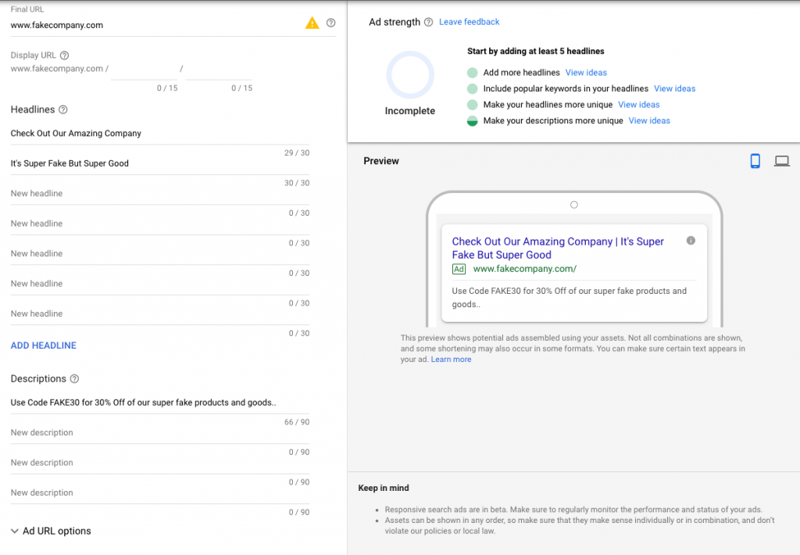Image resolution: width=800 pixels, height=555 pixels.
Task: Click the status dot beside Add more headlines
Action: click(x=473, y=73)
